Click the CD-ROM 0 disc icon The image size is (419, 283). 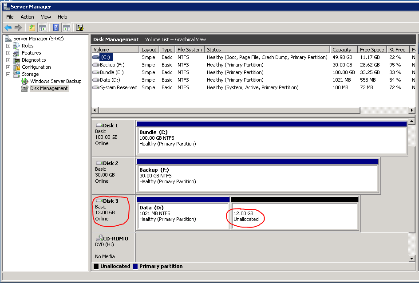coord(99,238)
